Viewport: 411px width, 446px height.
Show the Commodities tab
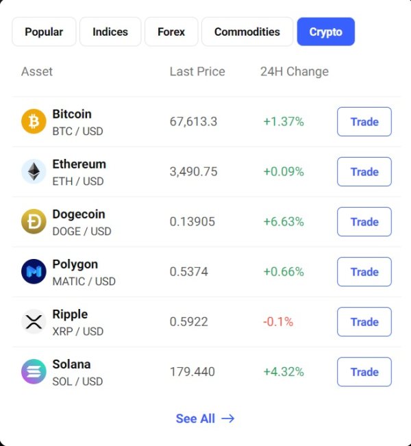(247, 32)
